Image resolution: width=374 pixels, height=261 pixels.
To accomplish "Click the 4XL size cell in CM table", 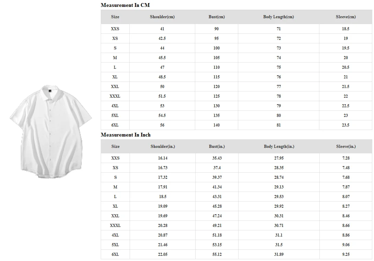I will click(115, 106).
